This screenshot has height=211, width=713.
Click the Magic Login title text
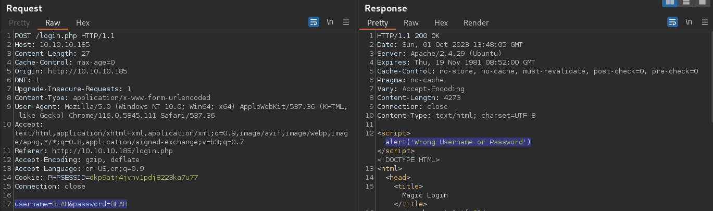click(425, 195)
